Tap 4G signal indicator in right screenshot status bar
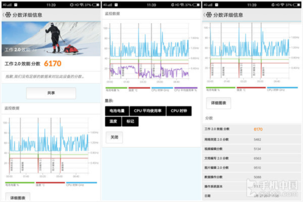The image size is (303, 202). 208,5
